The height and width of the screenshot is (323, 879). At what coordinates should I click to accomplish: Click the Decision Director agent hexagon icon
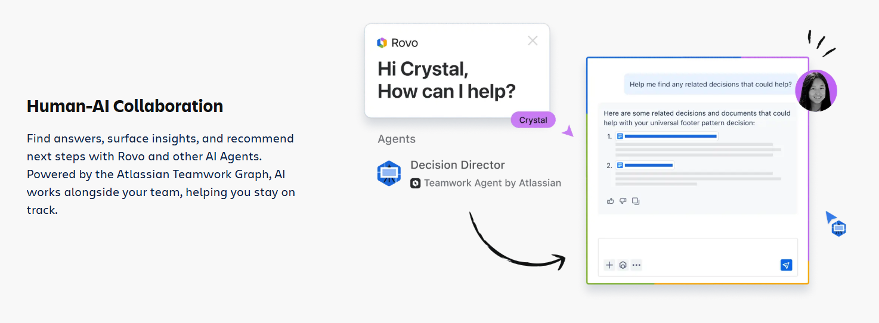[x=389, y=173]
